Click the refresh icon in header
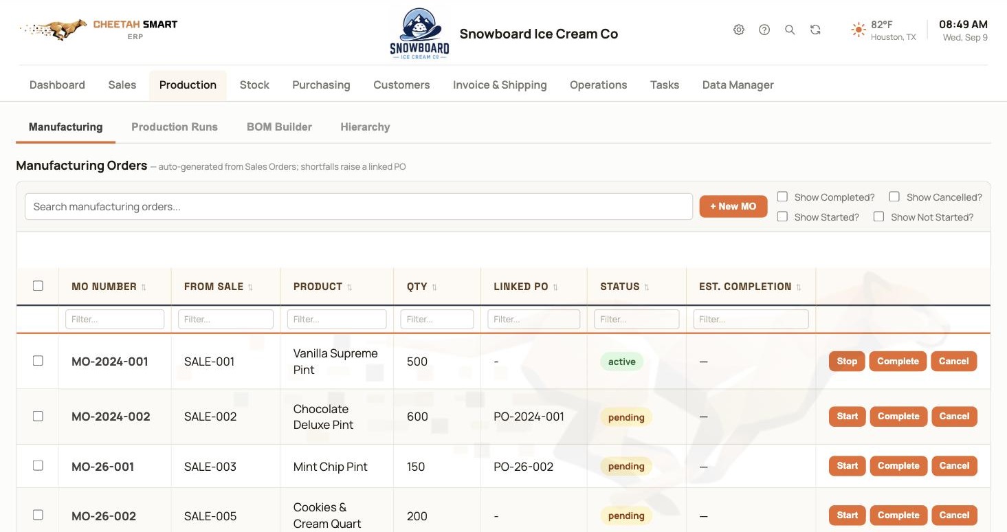 click(x=815, y=30)
